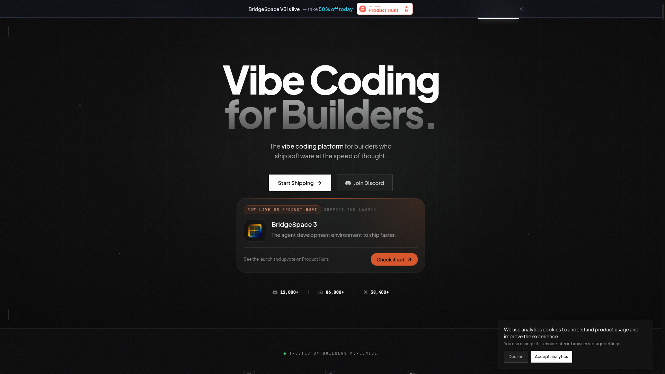The height and width of the screenshot is (374, 665).
Task: Click "TRUSTED BY BUILDERS WORLDWIDE" label
Action: [333, 354]
